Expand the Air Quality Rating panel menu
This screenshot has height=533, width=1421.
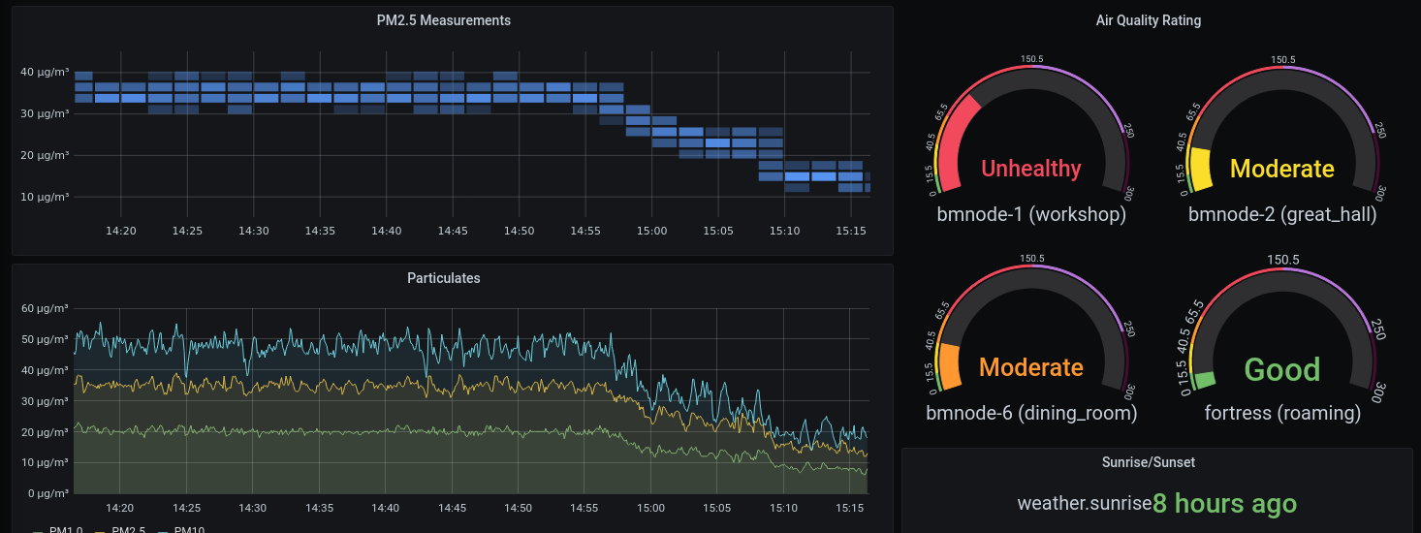pyautogui.click(x=1148, y=20)
